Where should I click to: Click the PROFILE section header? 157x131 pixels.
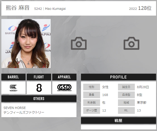[x=119, y=77]
